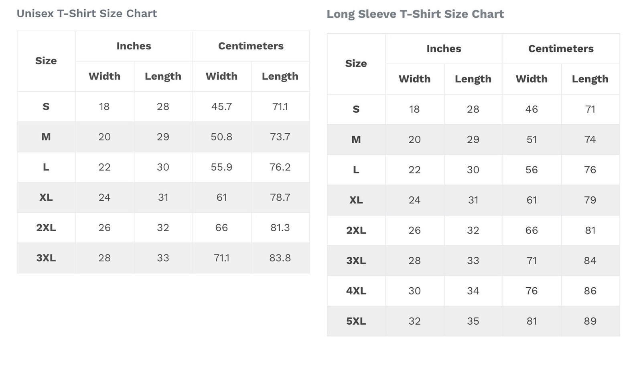This screenshot has width=637, height=370.
Task: Select the Inches header in the Long Sleeve chart
Action: (444, 49)
